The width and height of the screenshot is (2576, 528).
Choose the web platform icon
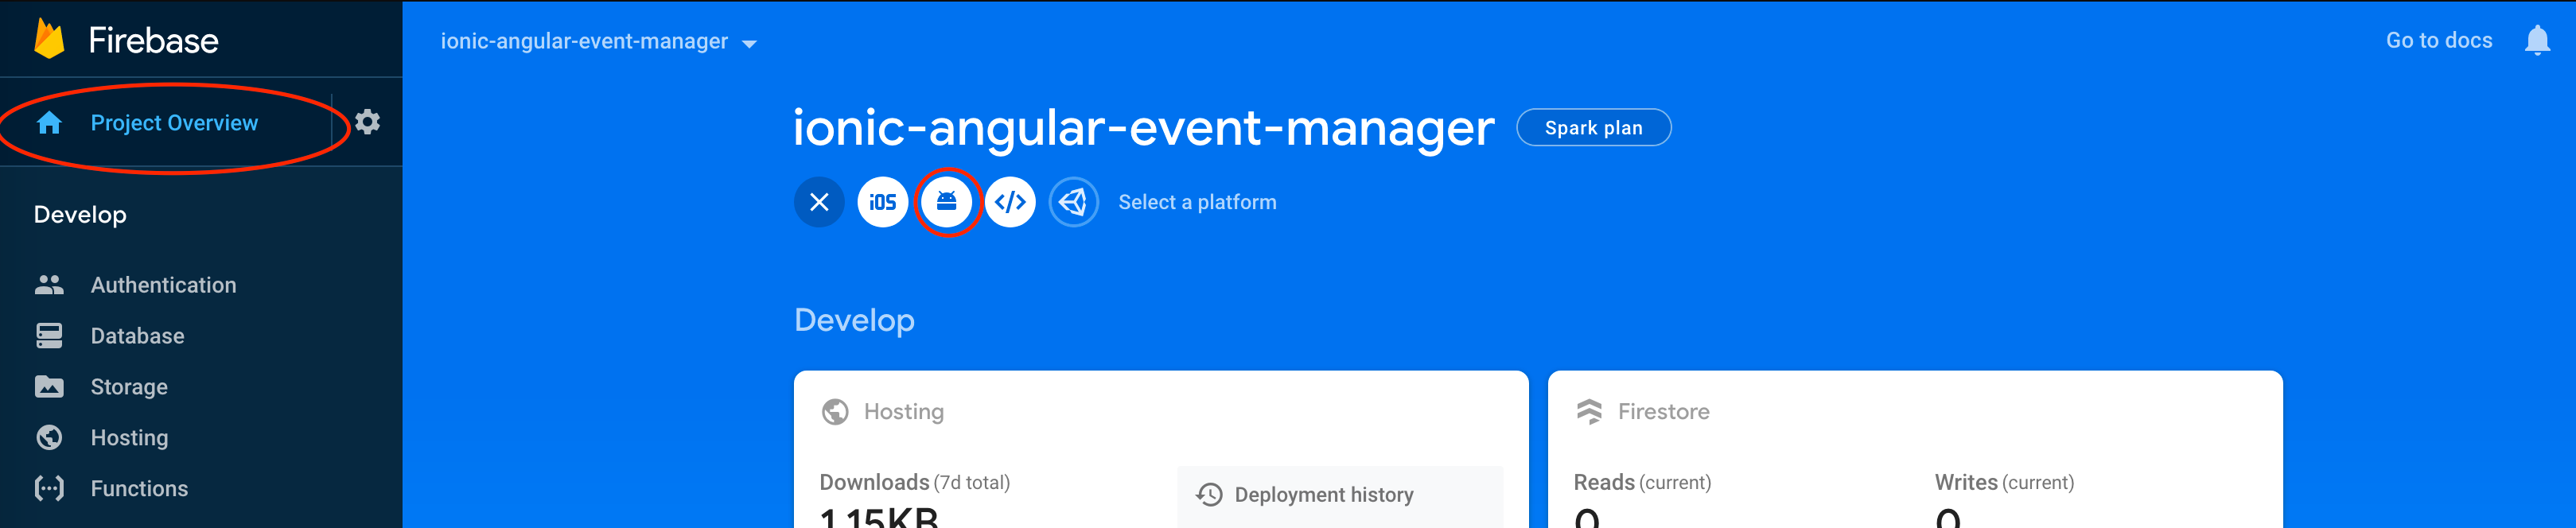pos(1010,201)
